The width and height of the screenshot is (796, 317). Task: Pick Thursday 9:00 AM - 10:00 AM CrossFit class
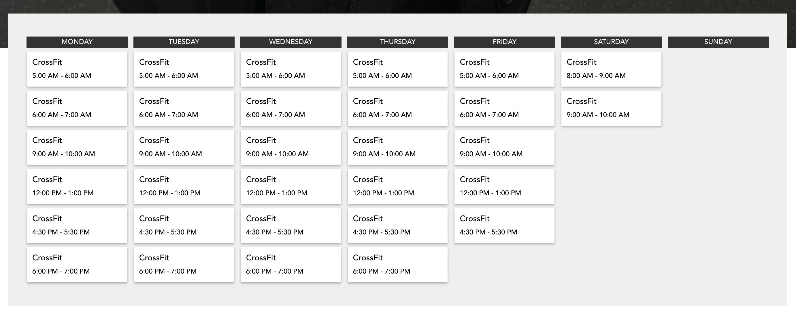[x=398, y=147]
